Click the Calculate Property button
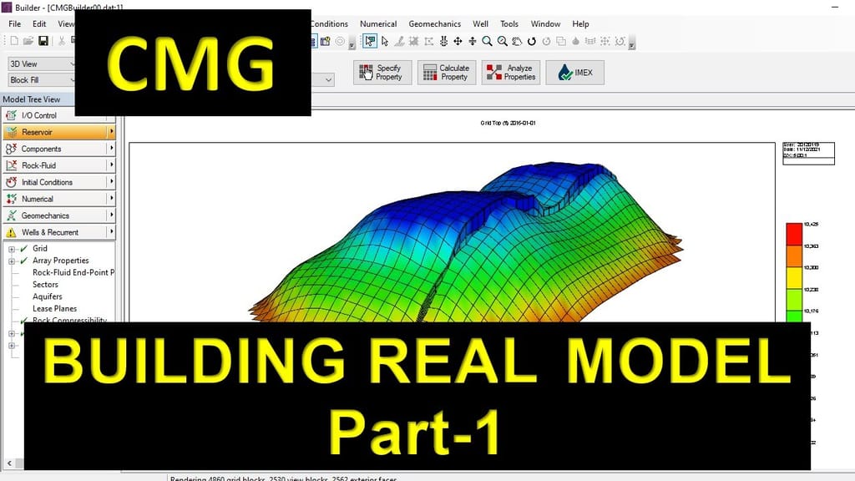Image resolution: width=855 pixels, height=481 pixels. click(x=447, y=73)
